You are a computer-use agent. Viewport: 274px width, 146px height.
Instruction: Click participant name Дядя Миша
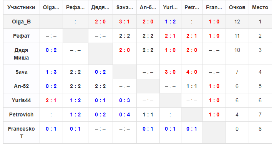(21, 54)
